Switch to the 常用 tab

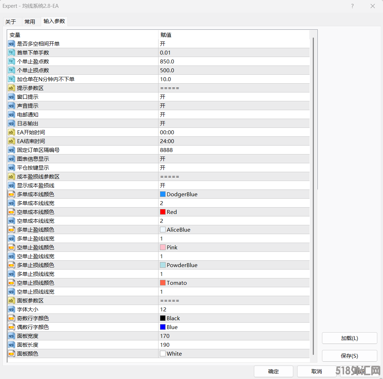[x=30, y=22]
